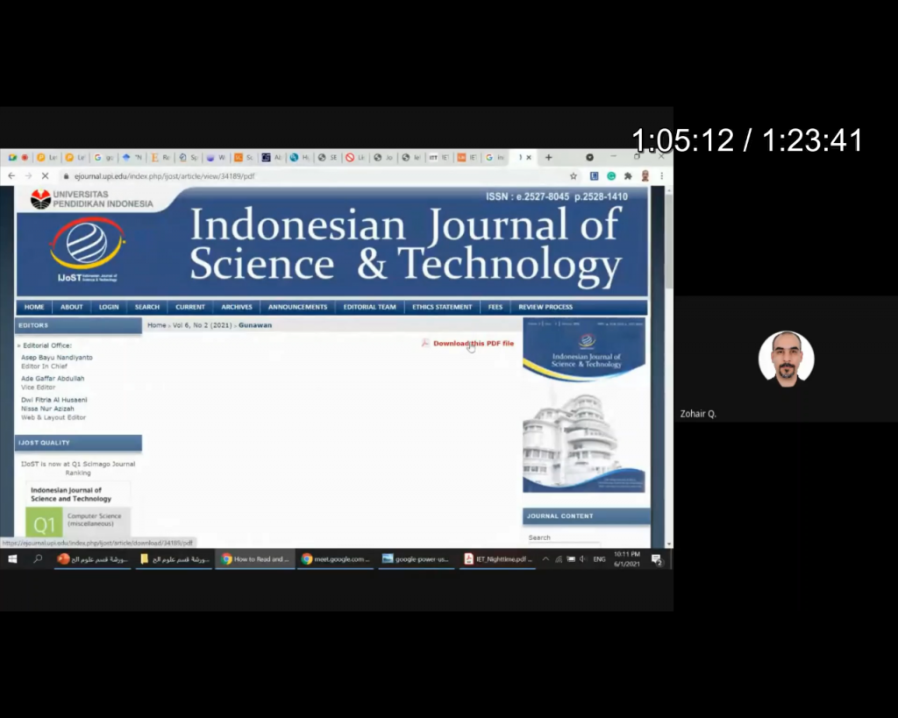
Task: Click the journal cover thumbnail image
Action: point(584,405)
